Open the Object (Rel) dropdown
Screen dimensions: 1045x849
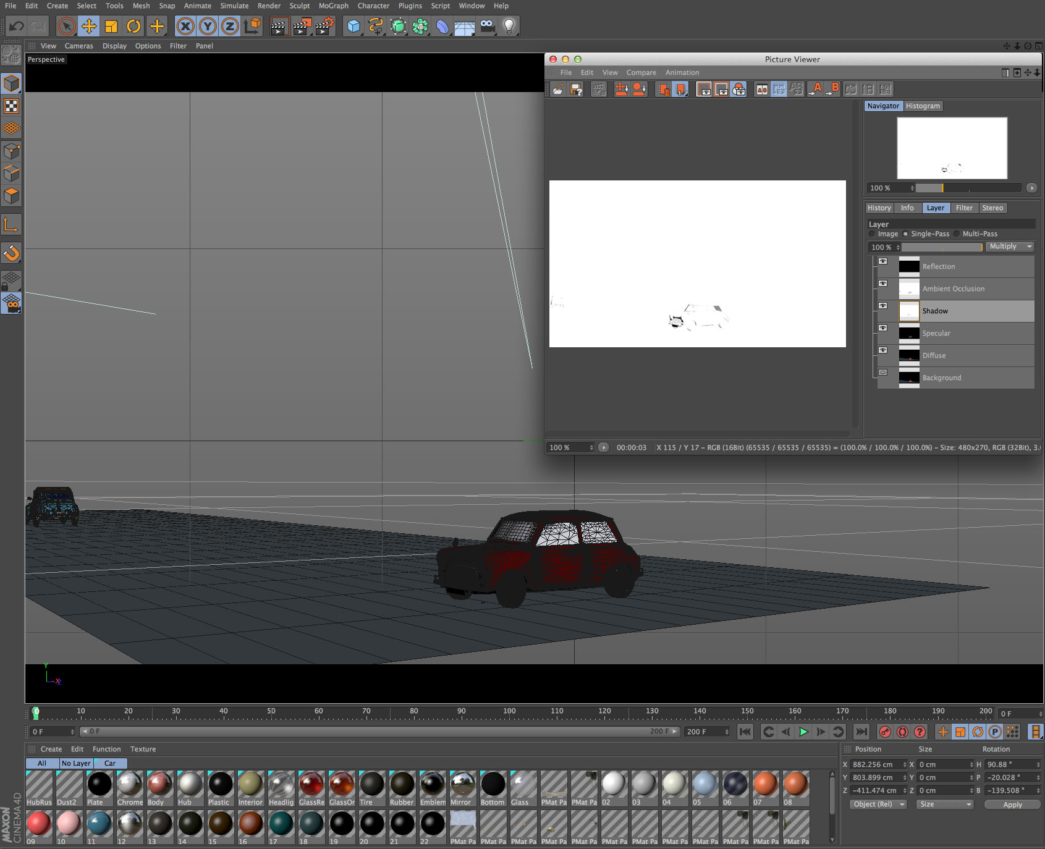pyautogui.click(x=877, y=804)
